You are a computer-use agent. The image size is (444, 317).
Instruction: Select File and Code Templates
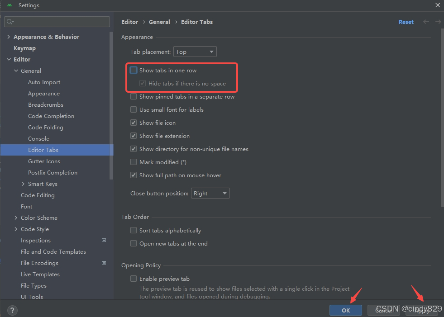53,251
